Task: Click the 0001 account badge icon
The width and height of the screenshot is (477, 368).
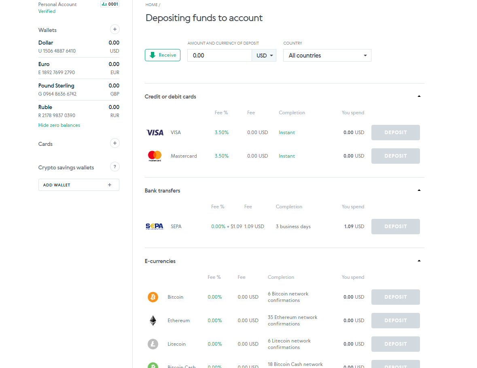Action: click(x=110, y=4)
